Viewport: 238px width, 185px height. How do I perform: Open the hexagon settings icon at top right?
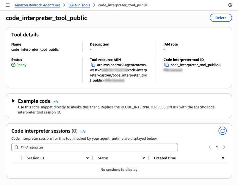[230, 5]
